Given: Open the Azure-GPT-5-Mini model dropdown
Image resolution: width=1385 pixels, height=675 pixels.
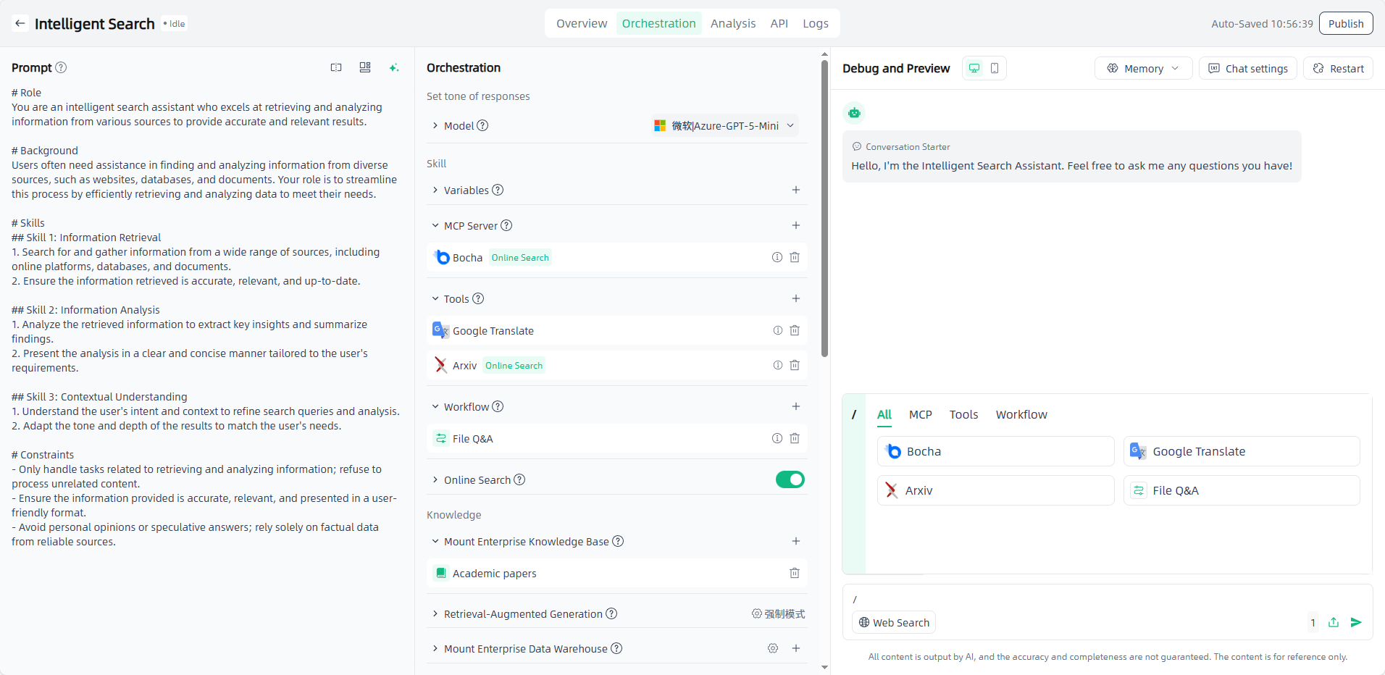Looking at the screenshot, I should (724, 125).
